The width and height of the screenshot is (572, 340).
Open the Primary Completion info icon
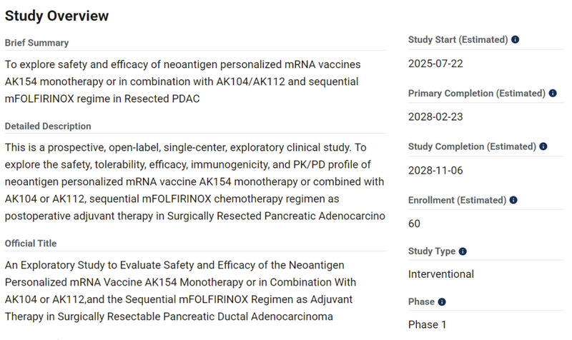click(x=553, y=94)
